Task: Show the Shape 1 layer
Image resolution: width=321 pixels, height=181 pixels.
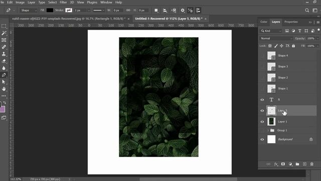Action: pos(262,88)
